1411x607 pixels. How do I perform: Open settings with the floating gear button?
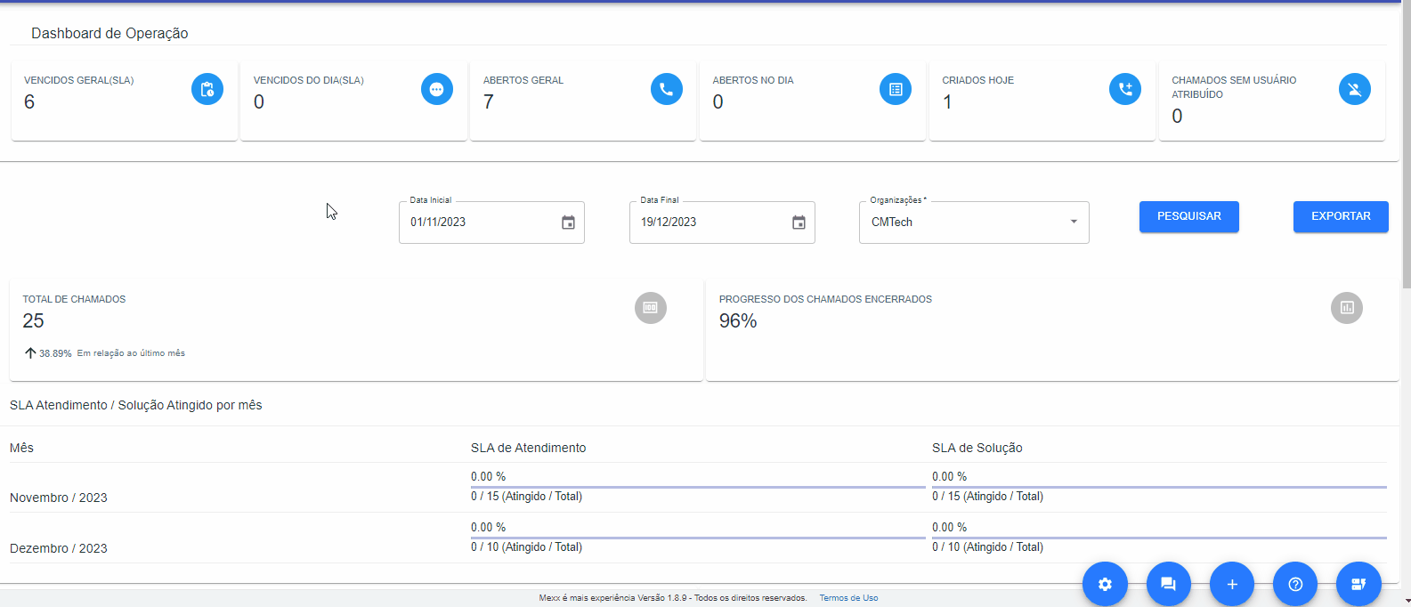1105,584
